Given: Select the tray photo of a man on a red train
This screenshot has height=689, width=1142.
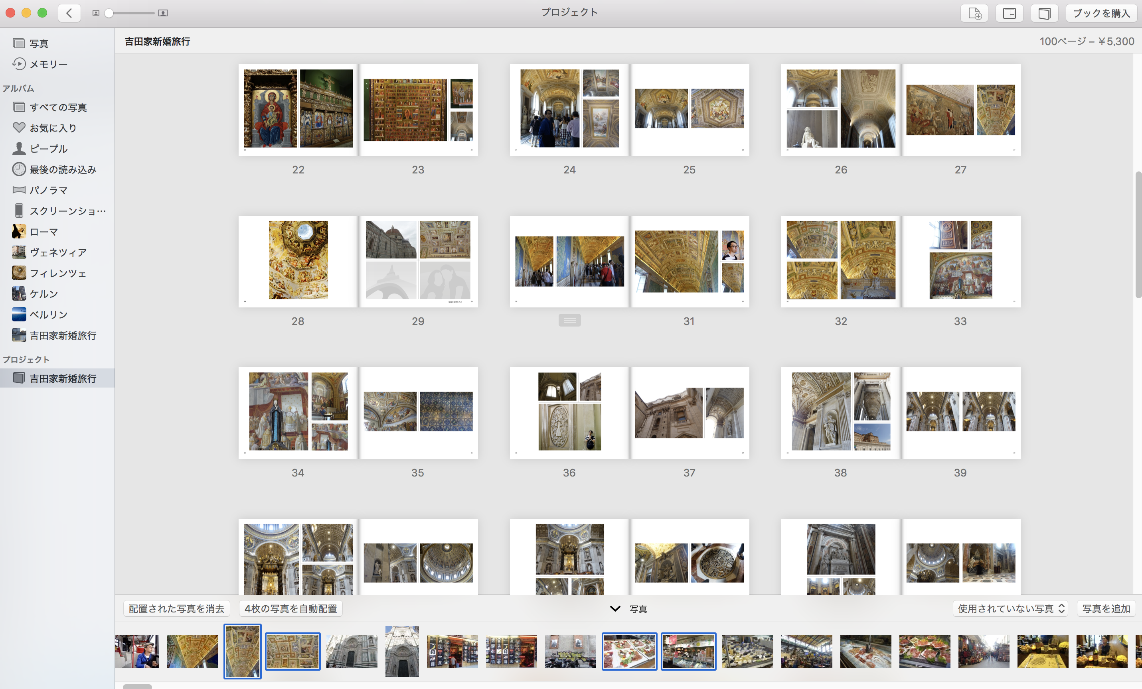Looking at the screenshot, I should (137, 651).
